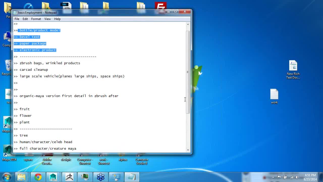The image size is (323, 182).
Task: Open the network signal tray icon
Action: (291, 177)
